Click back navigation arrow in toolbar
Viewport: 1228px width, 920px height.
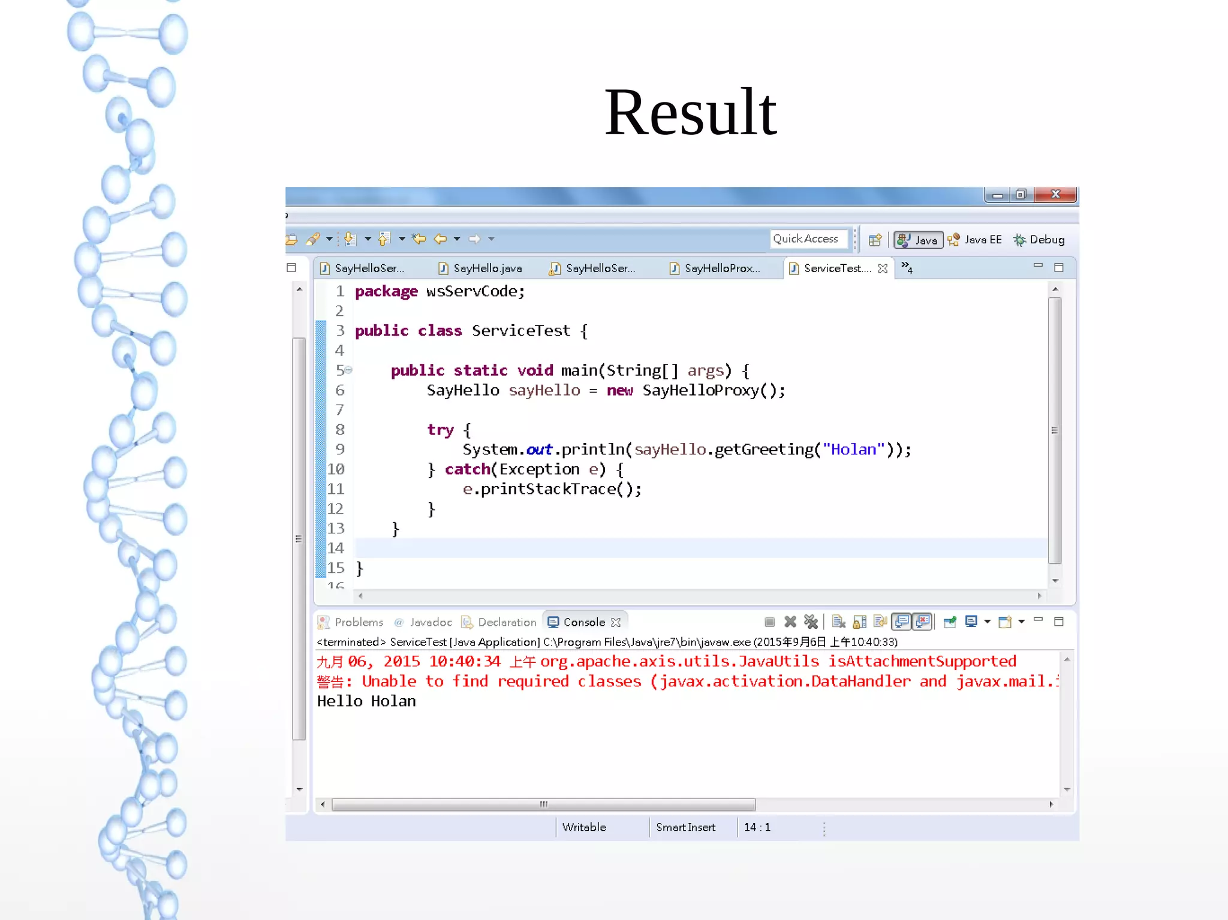click(x=441, y=239)
